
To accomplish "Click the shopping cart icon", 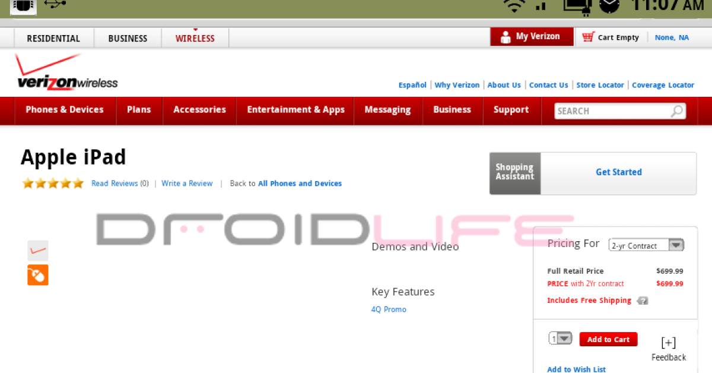I will point(588,37).
